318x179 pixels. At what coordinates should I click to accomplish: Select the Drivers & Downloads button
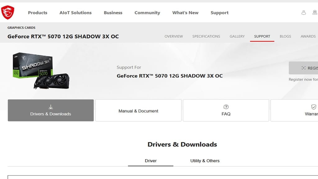pos(51,110)
